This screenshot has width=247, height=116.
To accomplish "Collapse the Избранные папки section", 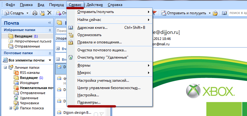I will (50, 30).
